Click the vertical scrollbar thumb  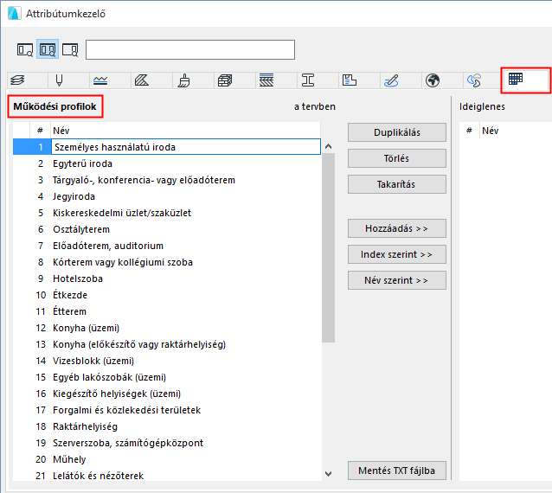329,247
